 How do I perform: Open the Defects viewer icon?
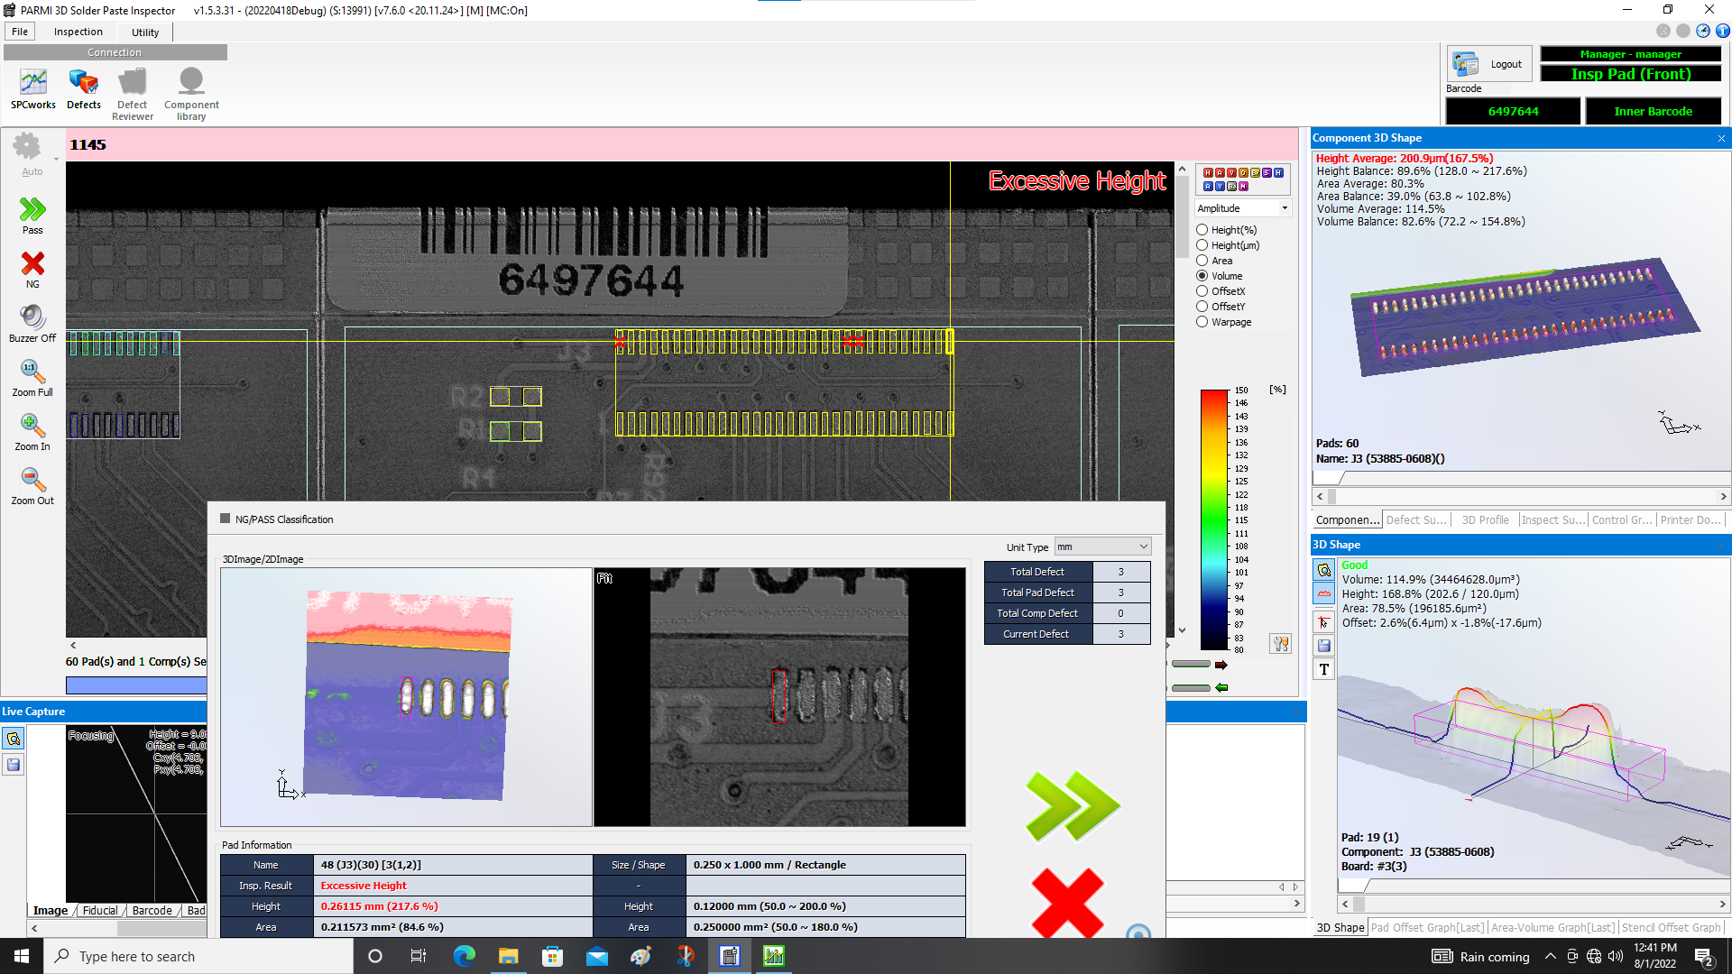(84, 88)
